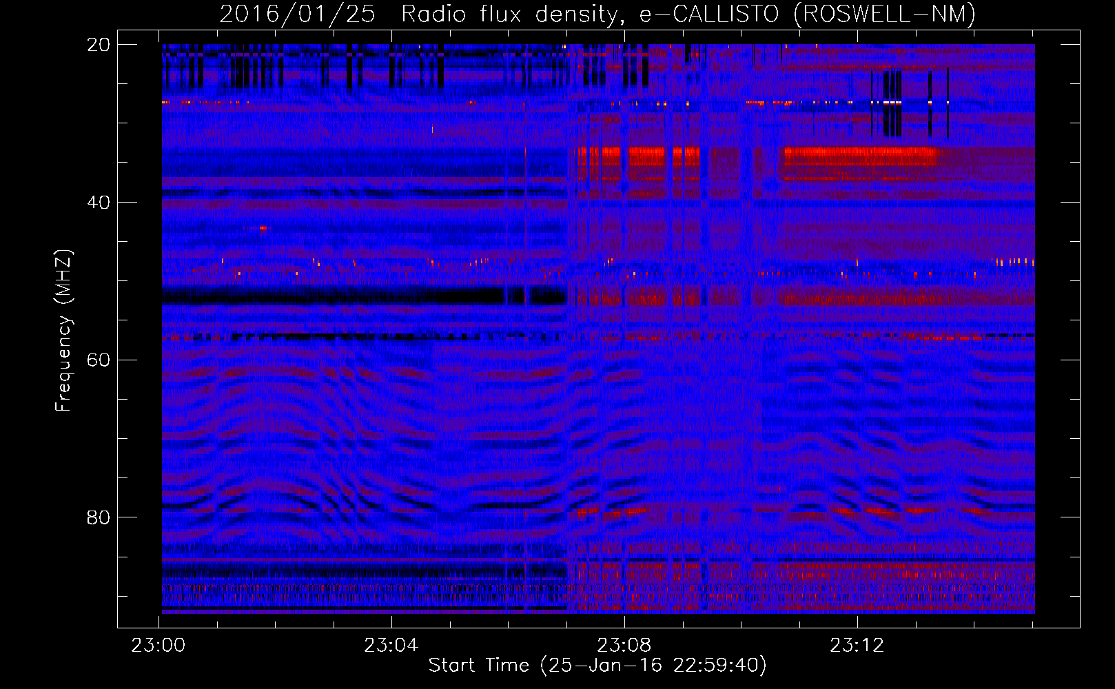Click the 23:12 time tick label
1115x689 pixels.
[857, 646]
